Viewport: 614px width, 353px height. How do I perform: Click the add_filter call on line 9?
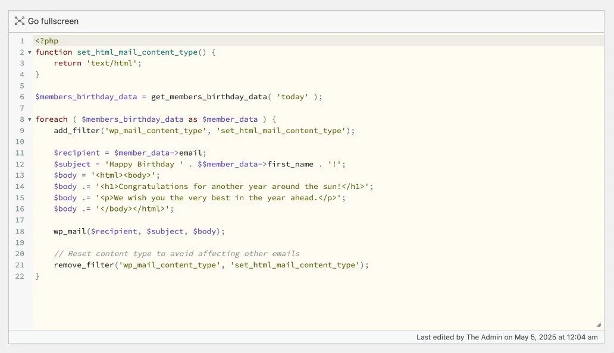coord(77,131)
